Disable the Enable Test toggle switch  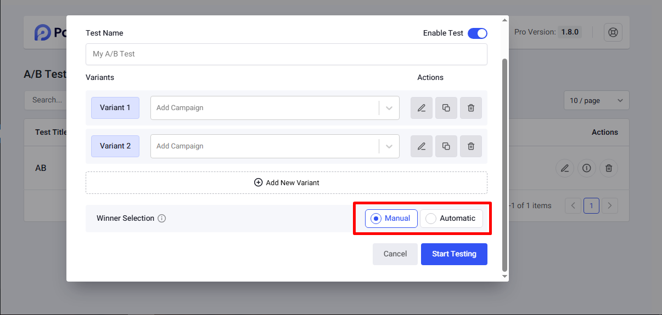point(477,33)
